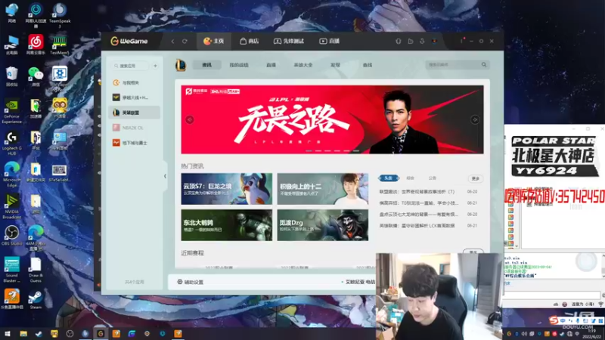Select 与我相关 in the WeGame sidebar

pos(135,82)
